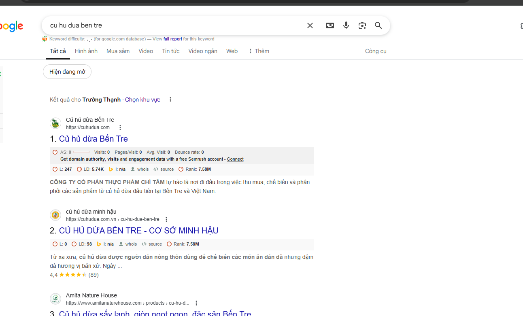
Task: Click the L: 0 metric in second result
Action: (x=60, y=244)
